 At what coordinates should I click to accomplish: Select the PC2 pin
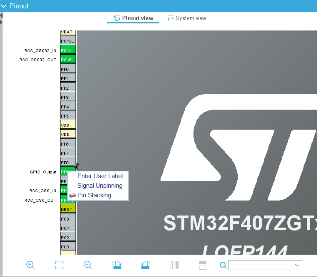tap(68, 237)
